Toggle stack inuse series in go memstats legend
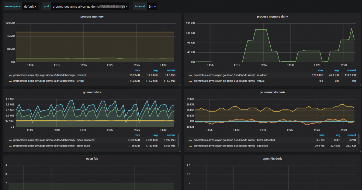This screenshot has height=190, width=362. (51, 146)
